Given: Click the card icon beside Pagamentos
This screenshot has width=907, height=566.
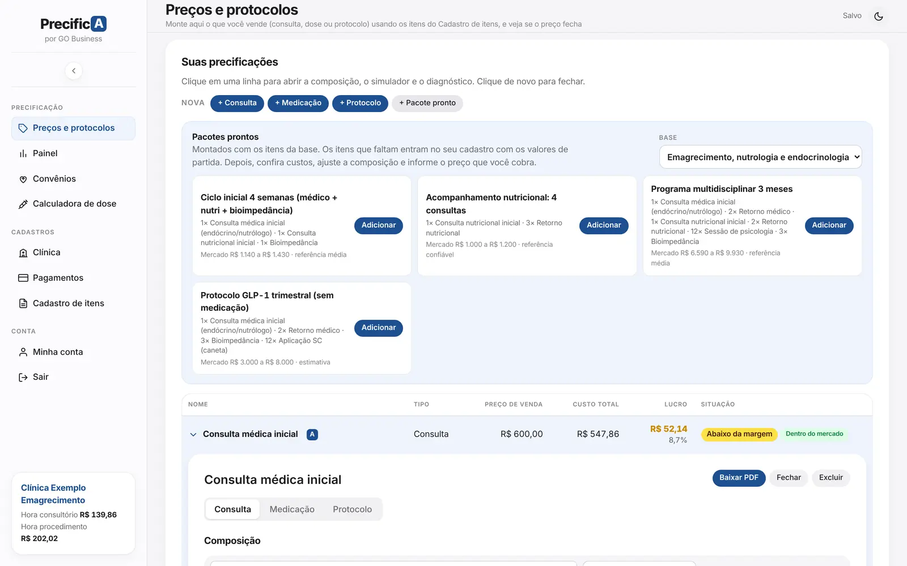Looking at the screenshot, I should coord(23,278).
